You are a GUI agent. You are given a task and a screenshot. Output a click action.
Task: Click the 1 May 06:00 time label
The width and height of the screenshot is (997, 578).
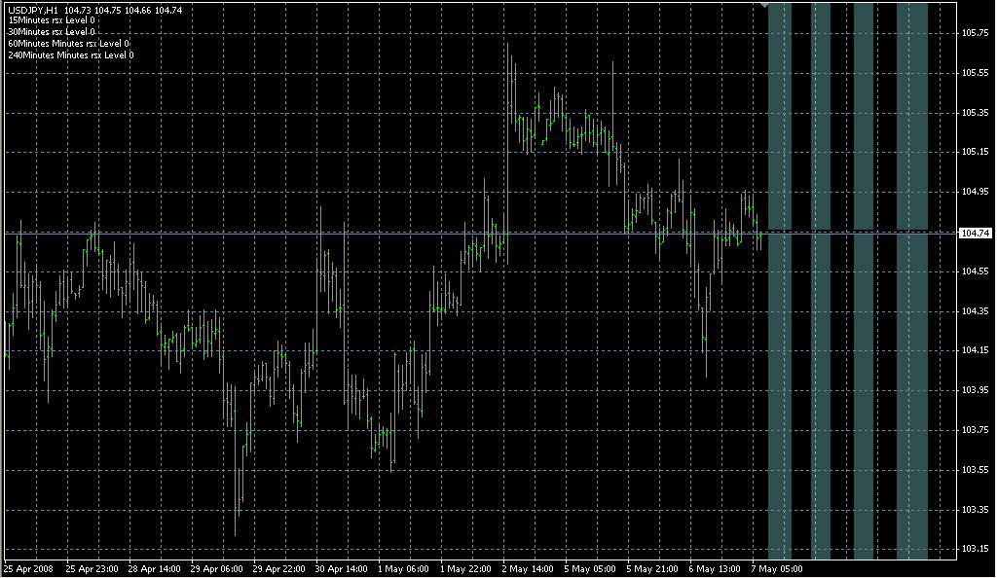(403, 569)
